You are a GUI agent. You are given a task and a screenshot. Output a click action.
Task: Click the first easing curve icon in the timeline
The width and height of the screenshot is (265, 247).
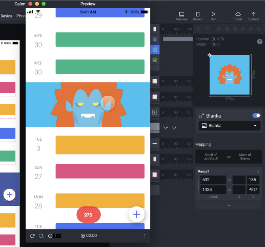pos(166,128)
